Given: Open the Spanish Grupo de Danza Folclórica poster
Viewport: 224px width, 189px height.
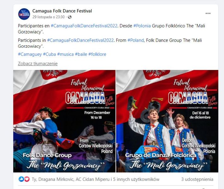Looking at the screenshot, I should coord(167,121).
